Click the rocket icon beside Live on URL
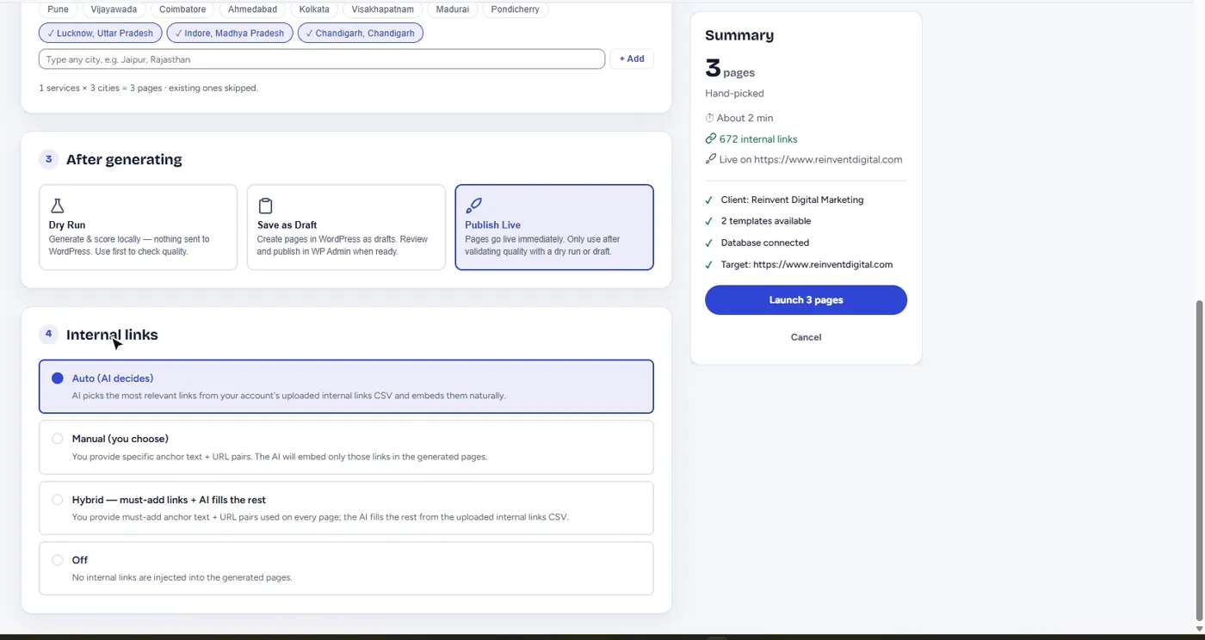This screenshot has width=1205, height=640. [x=711, y=159]
